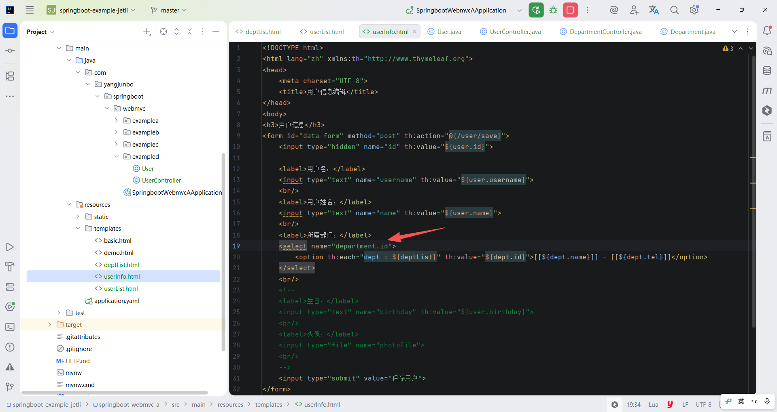Screen dimensions: 777x412
Task: Open IDE settings gear
Action: click(694, 10)
